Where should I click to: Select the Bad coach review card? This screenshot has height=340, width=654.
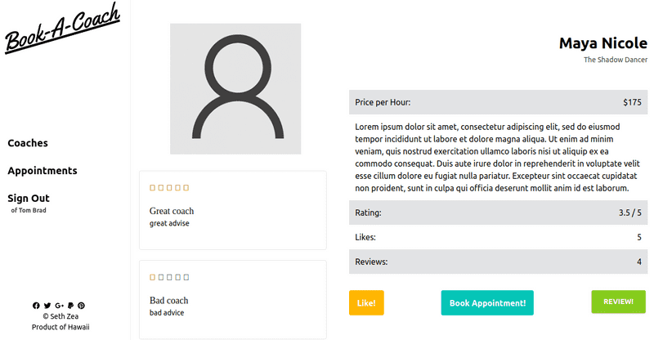coord(233,299)
